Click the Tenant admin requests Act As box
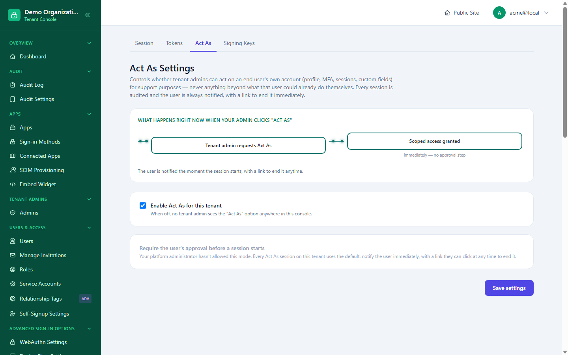The image size is (568, 355). point(238,145)
